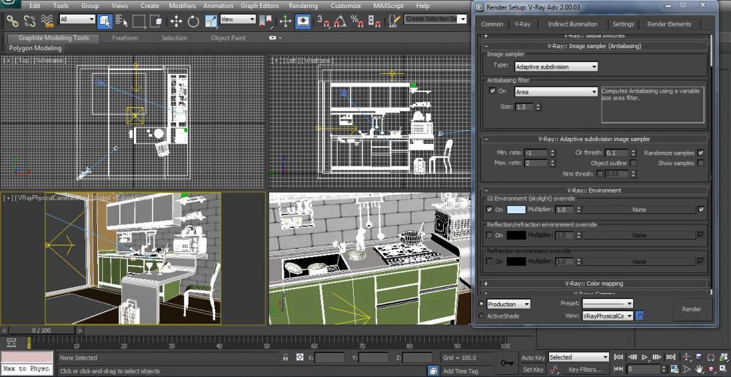731x377 pixels.
Task: Toggle Absolute/Offset transform type-in icon
Action: pos(299,357)
